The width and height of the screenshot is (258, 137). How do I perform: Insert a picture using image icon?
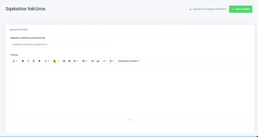click(x=98, y=61)
